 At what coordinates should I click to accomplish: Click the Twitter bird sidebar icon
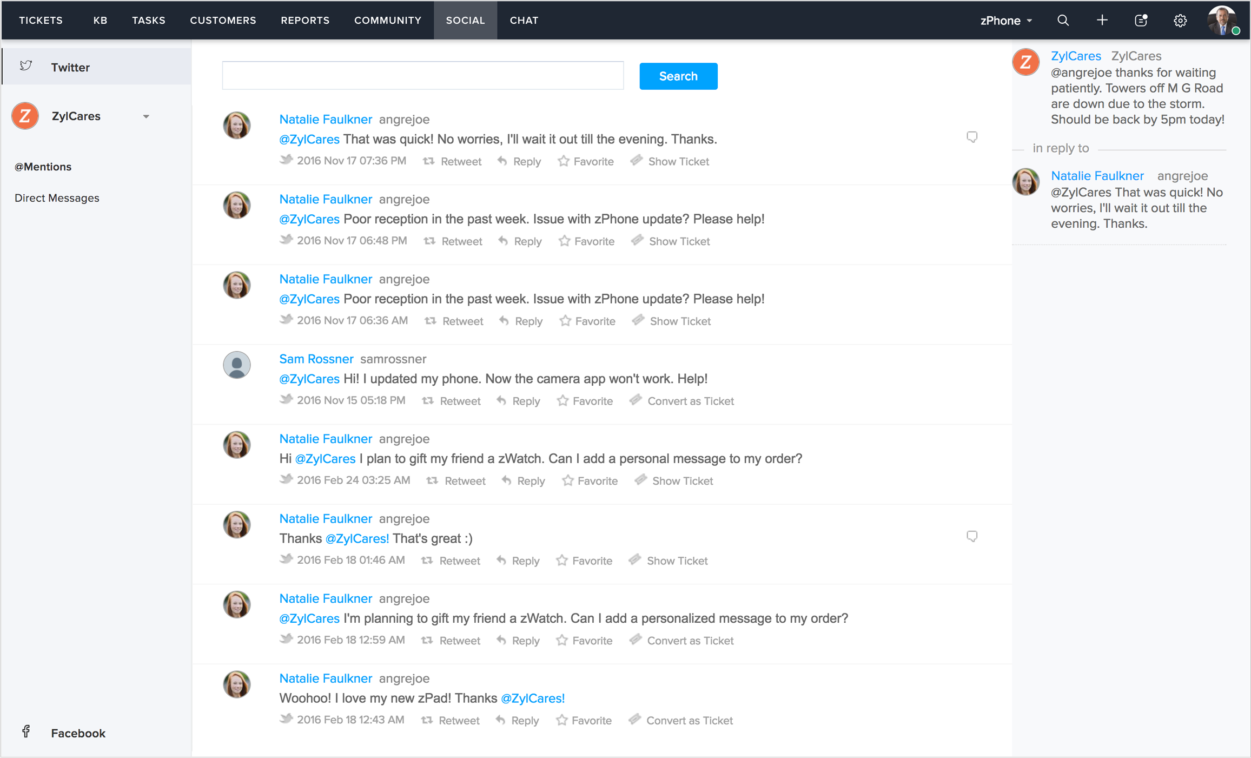tap(26, 67)
